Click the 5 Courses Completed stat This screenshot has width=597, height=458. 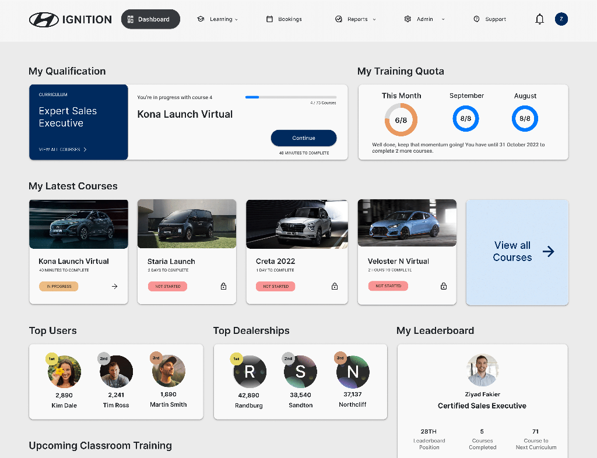[x=482, y=439]
